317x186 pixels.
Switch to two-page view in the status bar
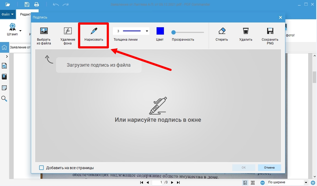pos(252,182)
